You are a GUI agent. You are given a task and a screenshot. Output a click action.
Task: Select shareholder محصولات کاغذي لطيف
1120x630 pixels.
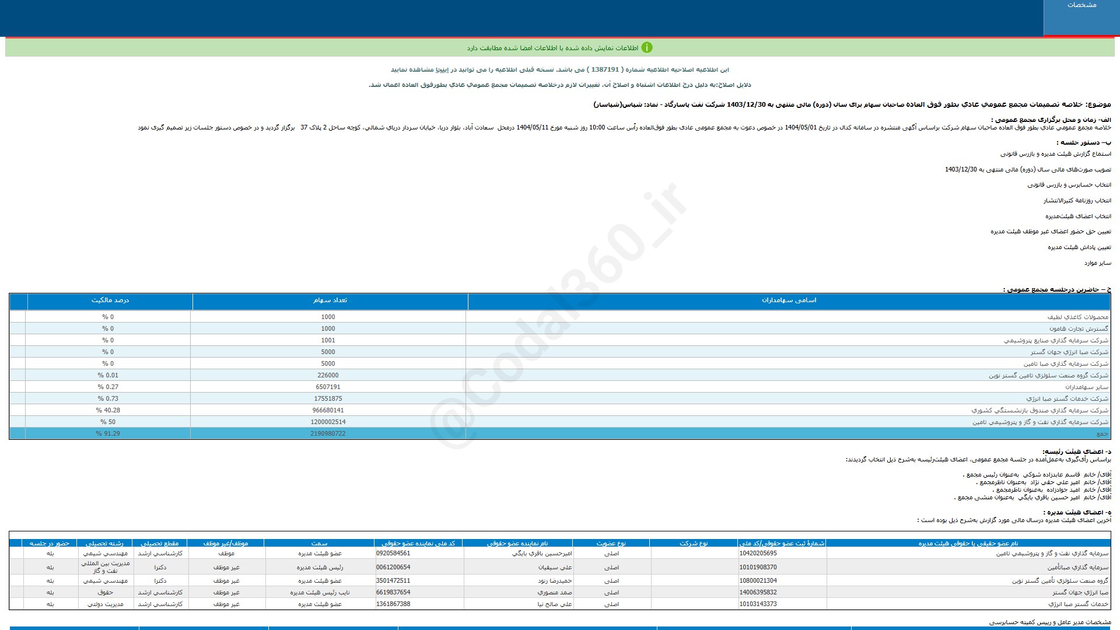[x=1077, y=317]
